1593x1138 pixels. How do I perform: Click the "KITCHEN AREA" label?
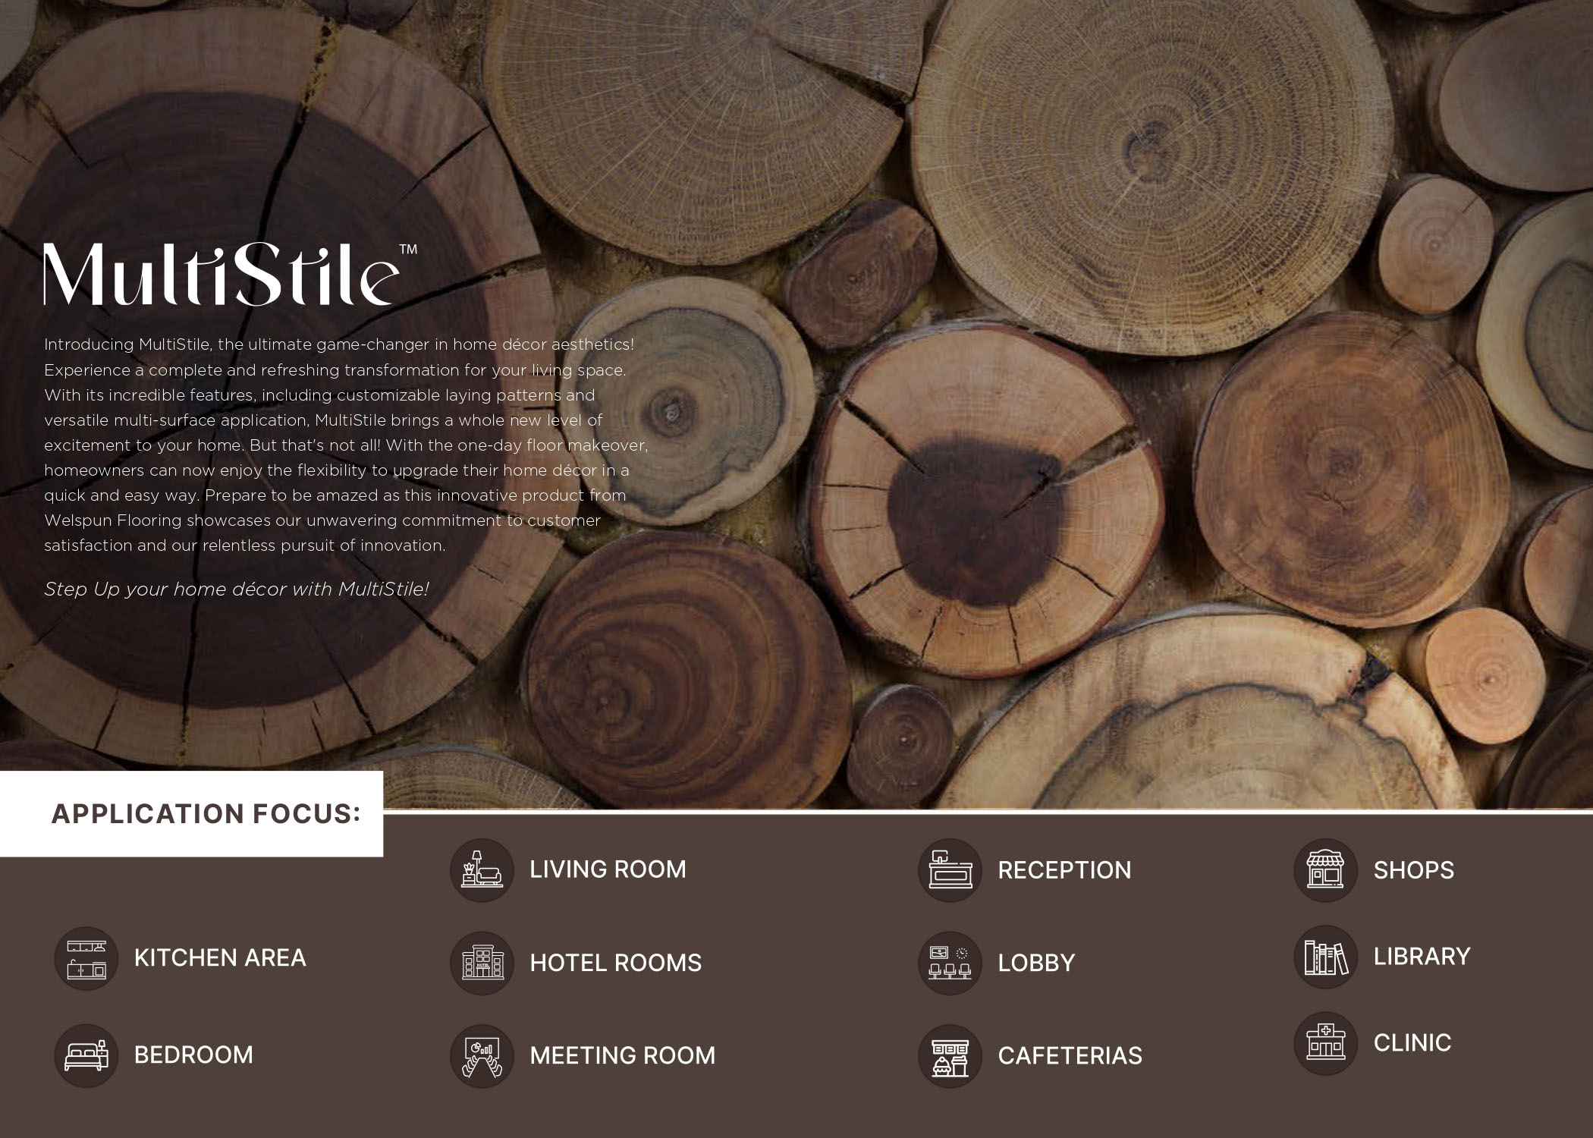[220, 958]
